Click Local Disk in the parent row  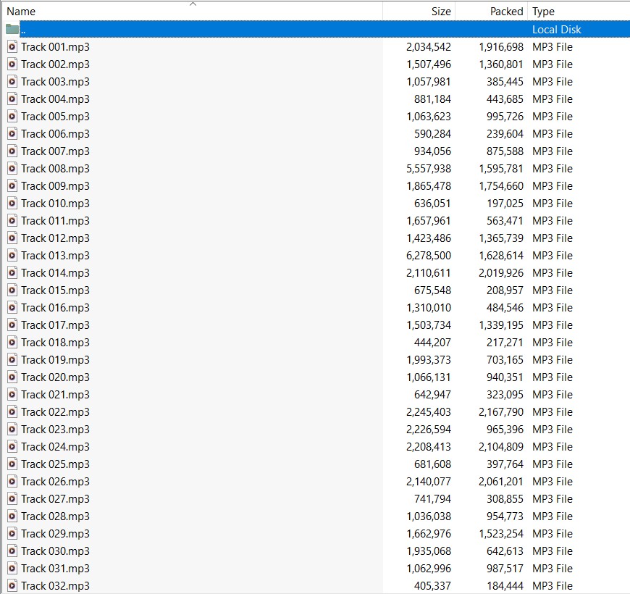pos(556,30)
